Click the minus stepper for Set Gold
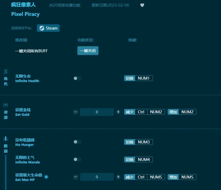Screen dimensions: 221x190 pyautogui.click(x=76, y=112)
